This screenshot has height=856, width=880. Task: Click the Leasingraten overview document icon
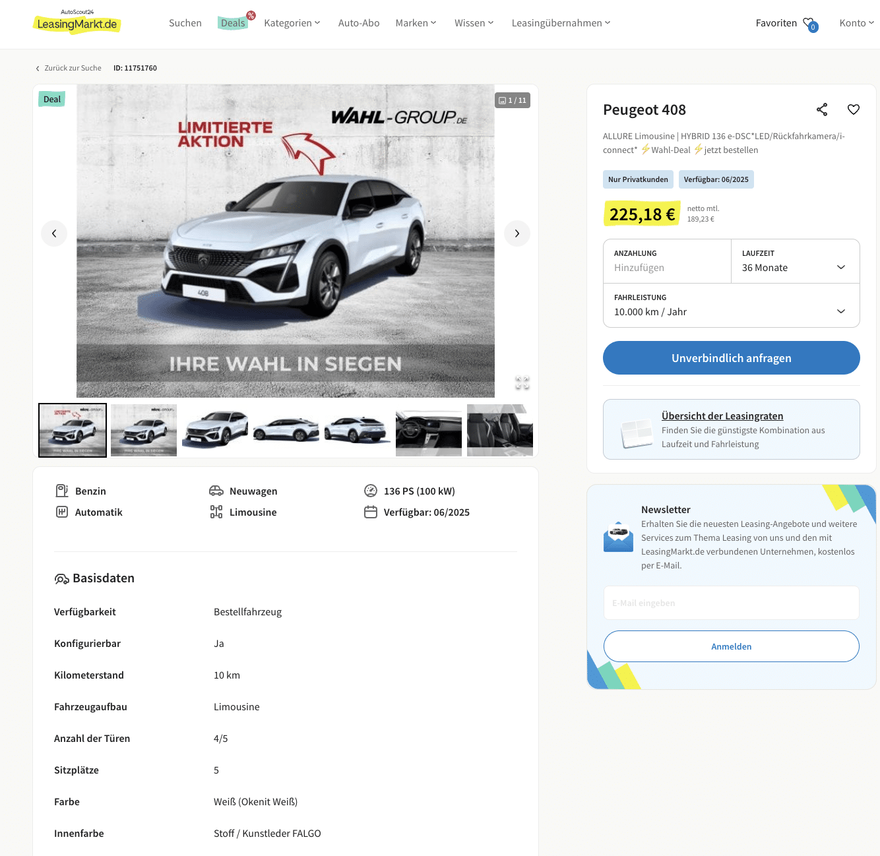point(637,433)
